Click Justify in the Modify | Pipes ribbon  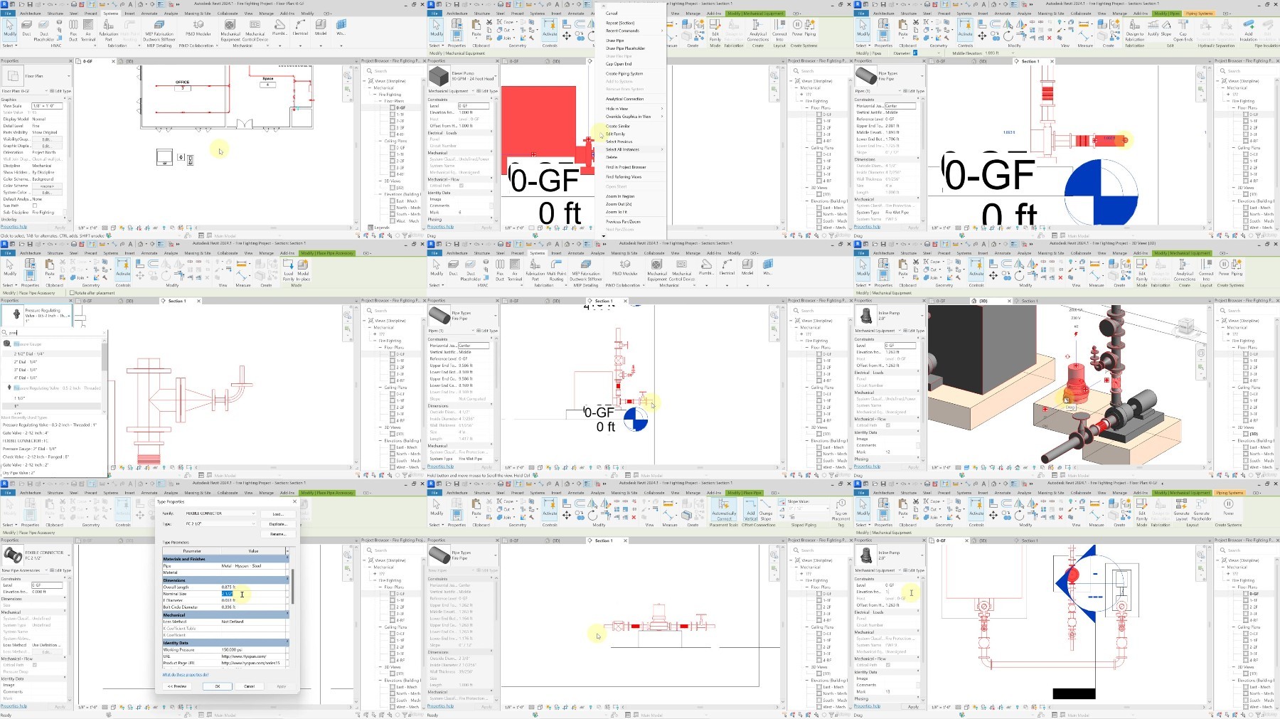point(1153,28)
